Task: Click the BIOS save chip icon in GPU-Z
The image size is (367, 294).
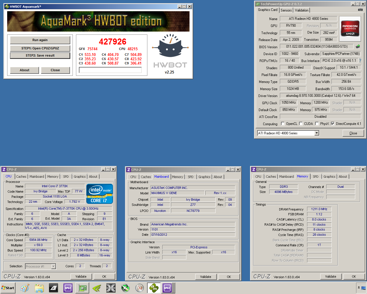Action: coord(358,46)
